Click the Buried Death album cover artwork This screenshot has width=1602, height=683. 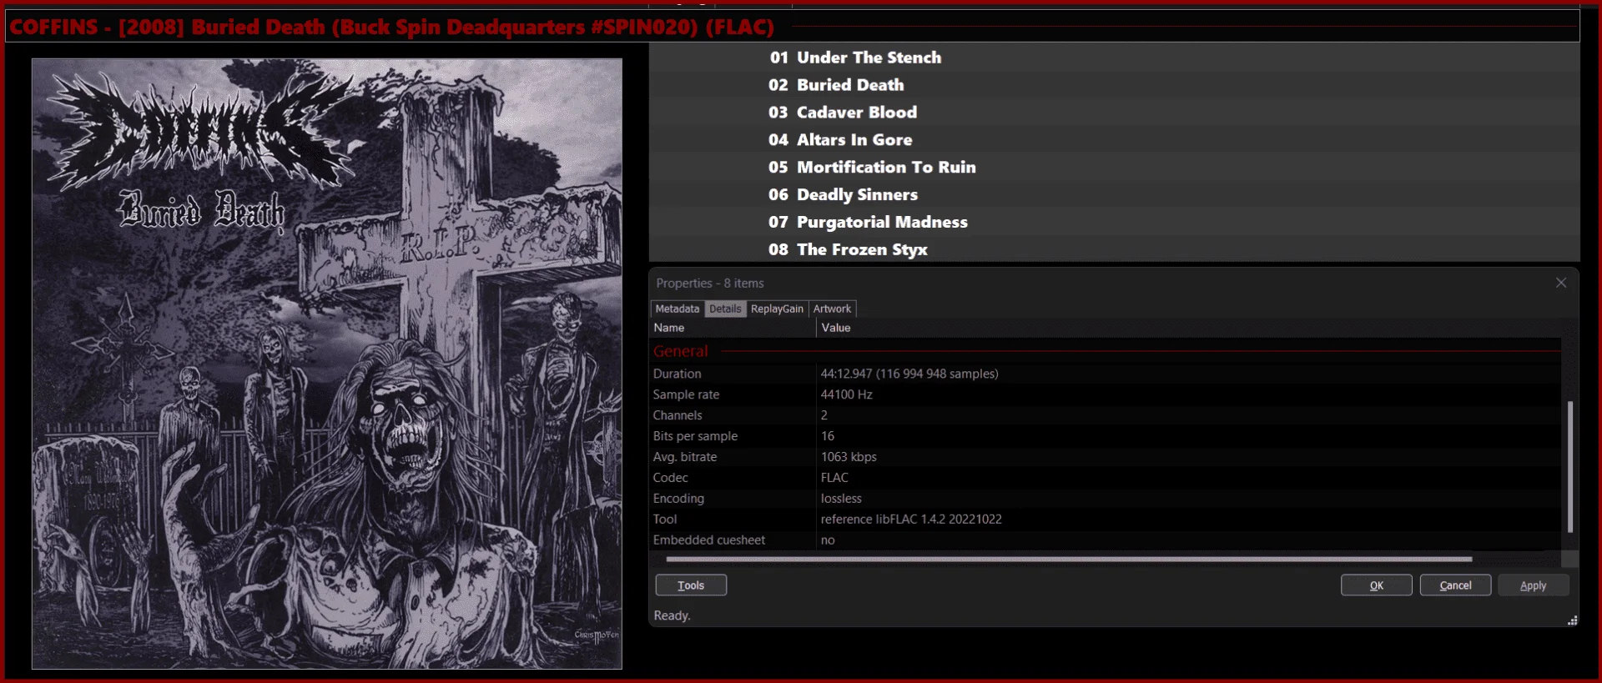327,364
